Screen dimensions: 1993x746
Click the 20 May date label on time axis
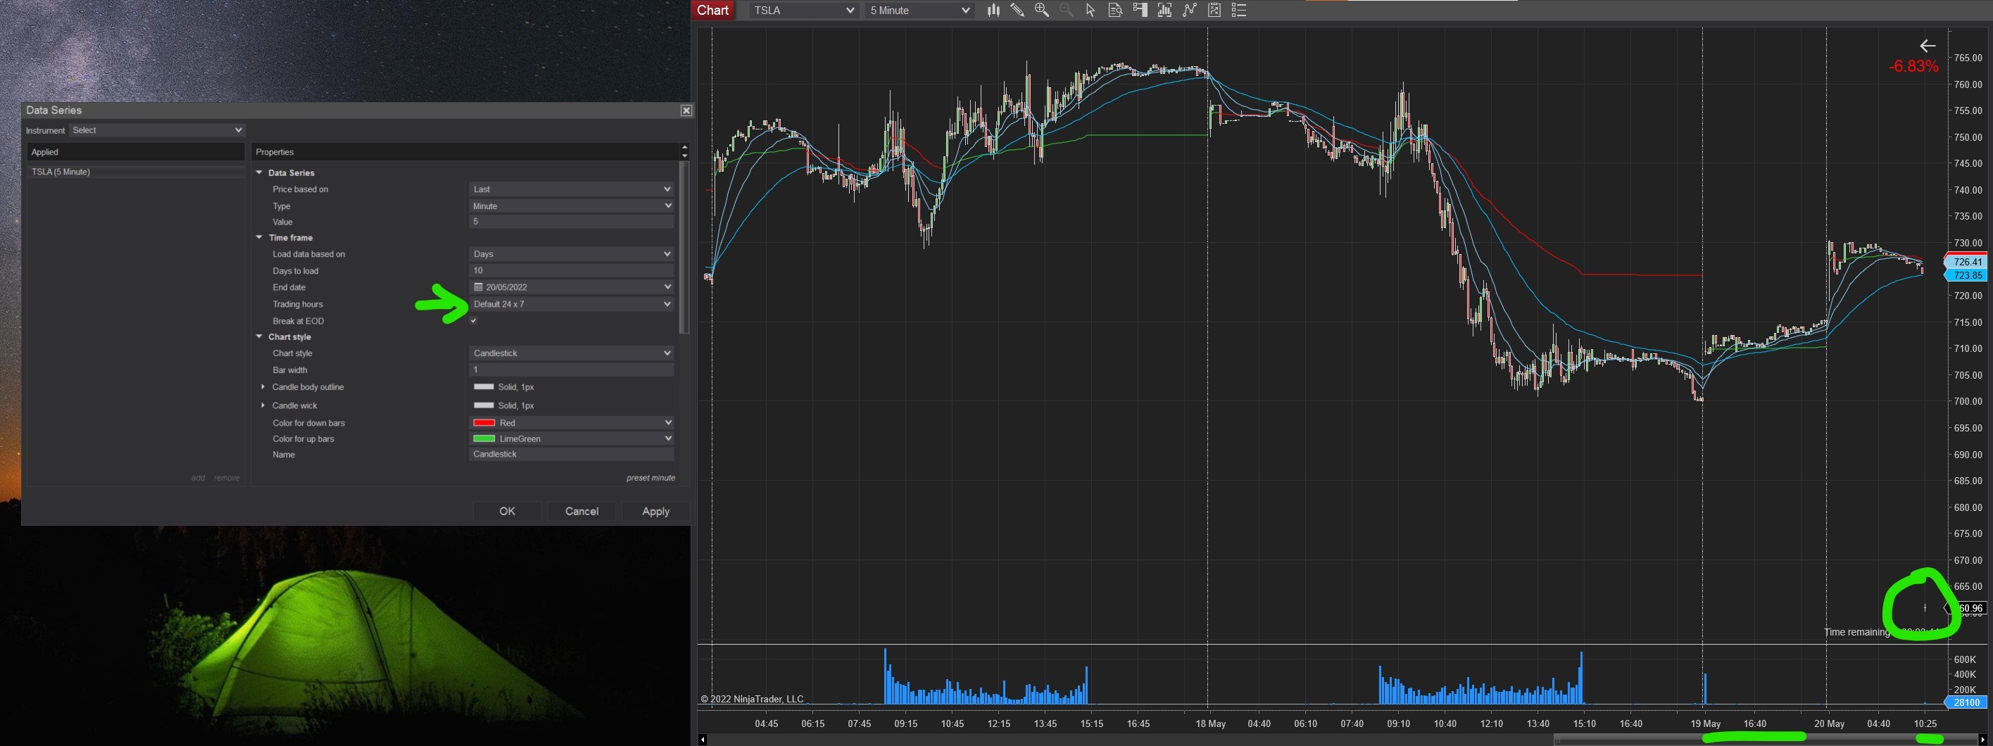click(x=1829, y=723)
